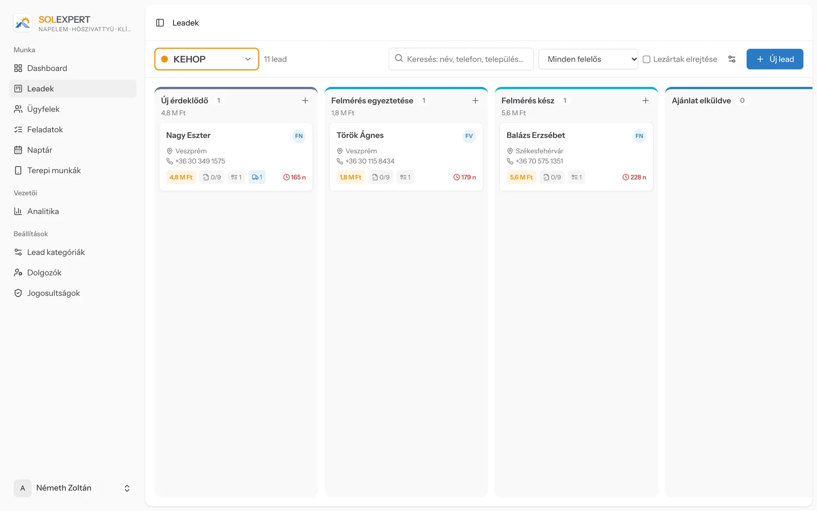The width and height of the screenshot is (817, 511).
Task: Open Analitika page
Action: 73,211
